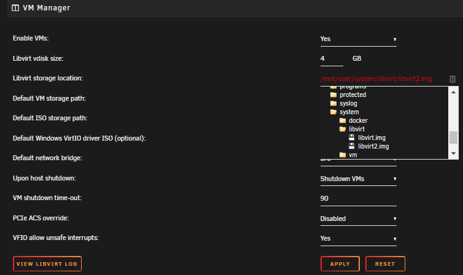Click the file tree scrollbar thumb

point(453,137)
